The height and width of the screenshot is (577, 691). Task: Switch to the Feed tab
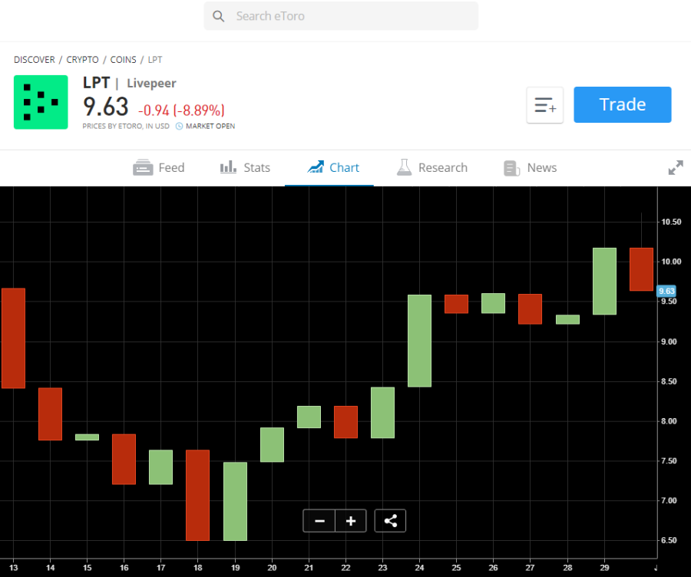pyautogui.click(x=159, y=168)
